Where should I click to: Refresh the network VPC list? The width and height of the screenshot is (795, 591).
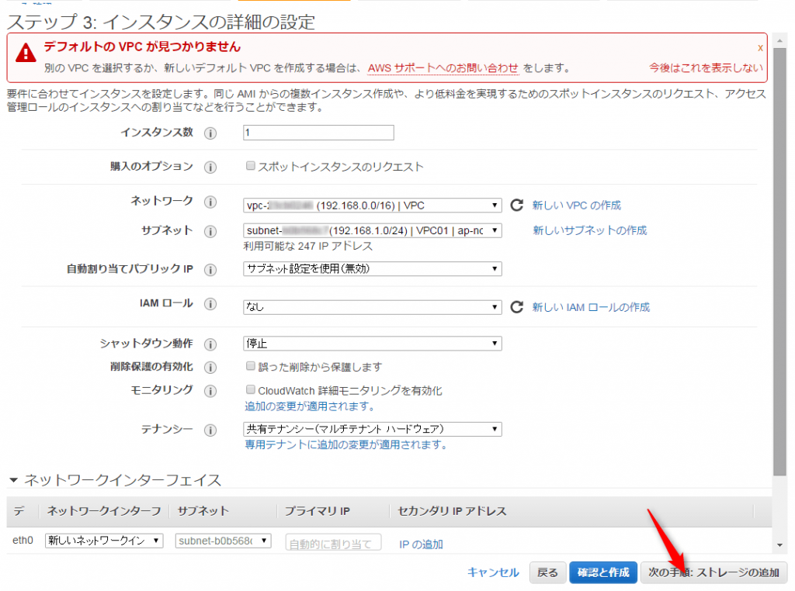point(516,206)
